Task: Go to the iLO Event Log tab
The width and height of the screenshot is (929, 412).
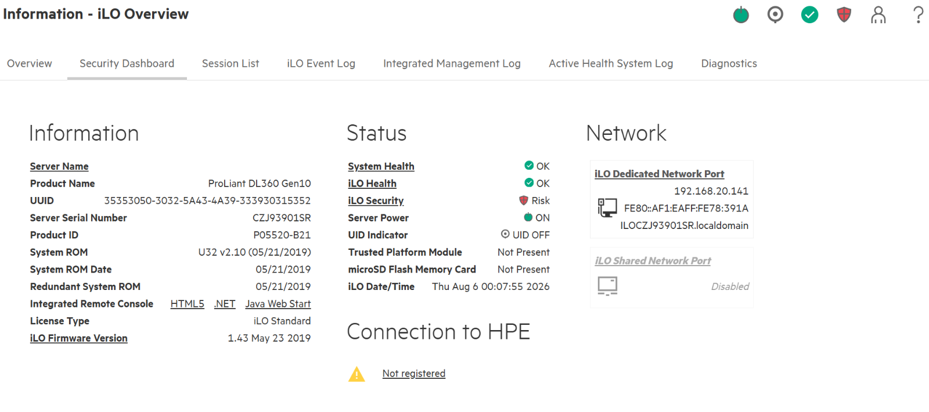Action: [x=321, y=63]
